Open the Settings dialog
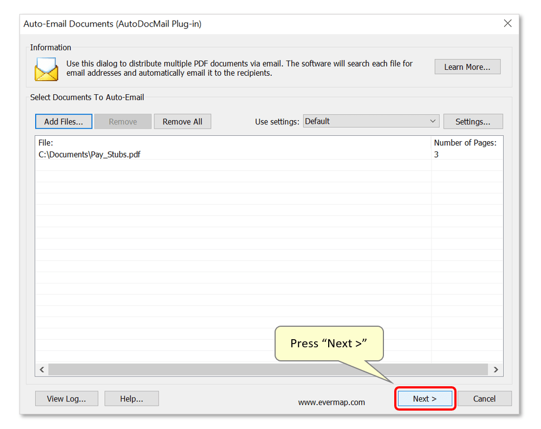 point(473,121)
